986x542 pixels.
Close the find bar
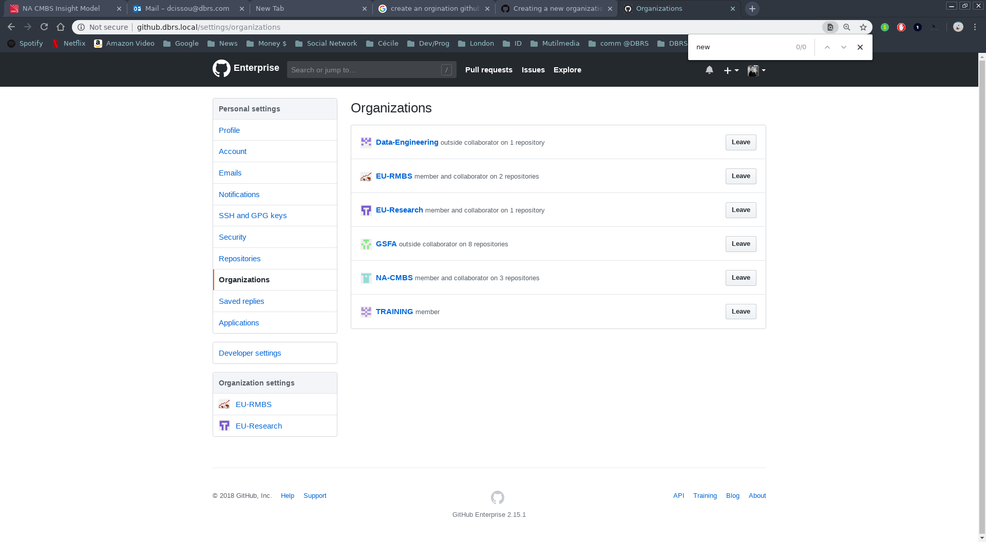tap(860, 47)
